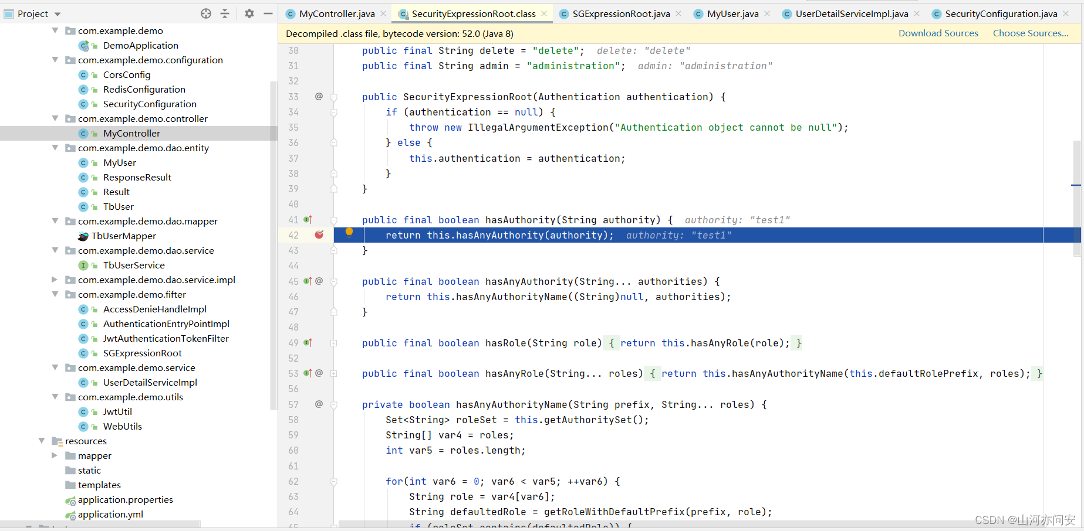Screen dimensions: 1084x531
Task: Click the Download Sources link
Action: [x=938, y=33]
